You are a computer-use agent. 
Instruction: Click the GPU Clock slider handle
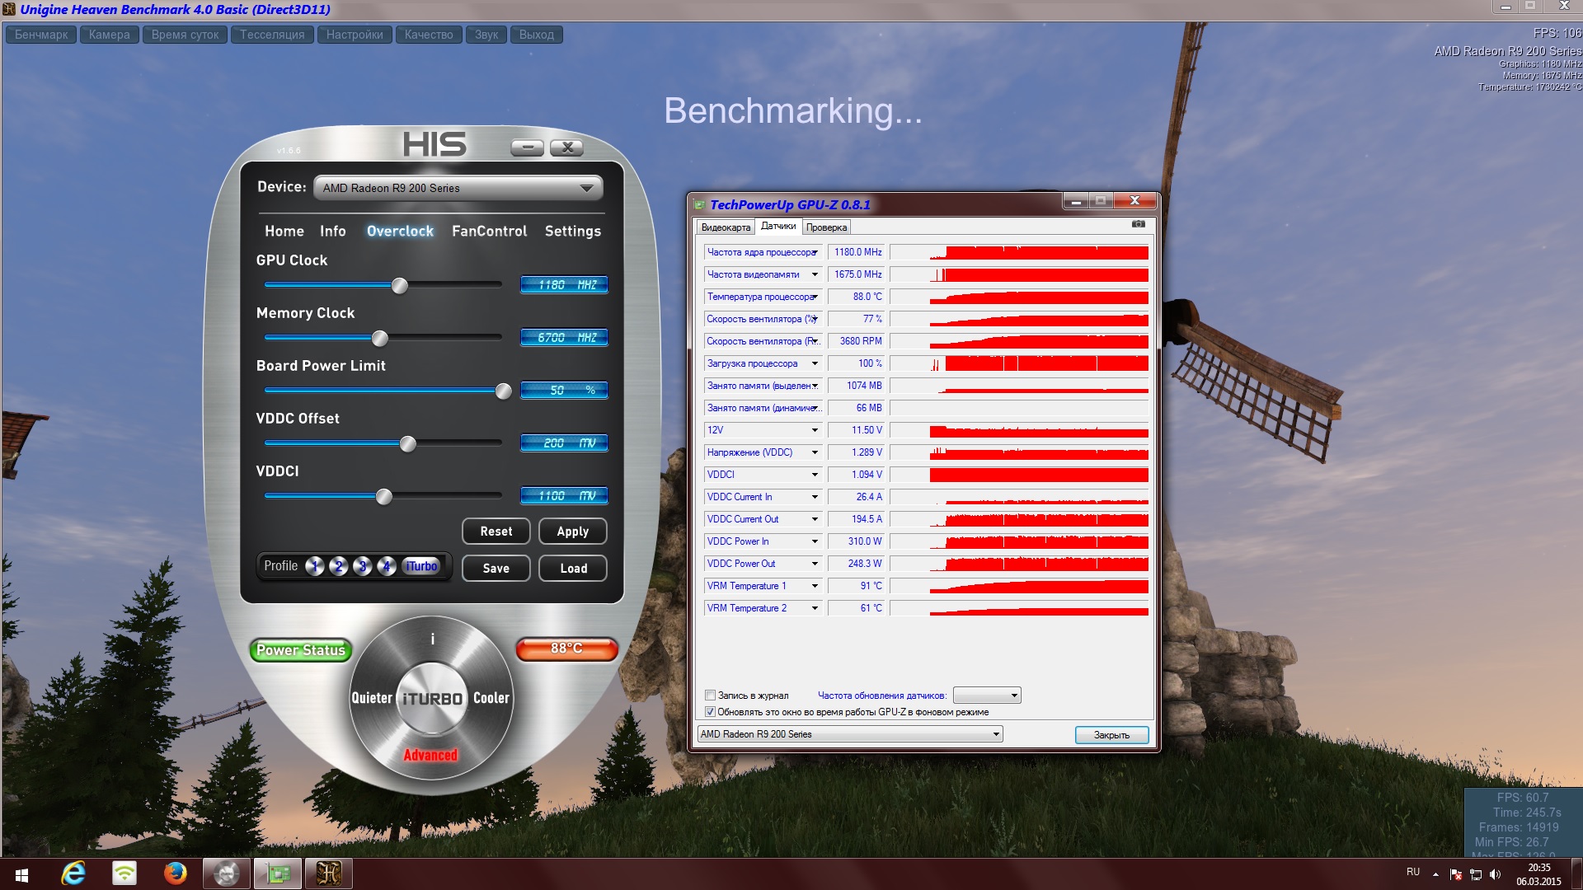pos(400,286)
